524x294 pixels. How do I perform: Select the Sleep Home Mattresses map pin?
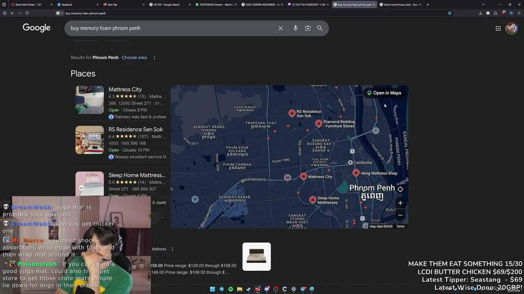313,200
